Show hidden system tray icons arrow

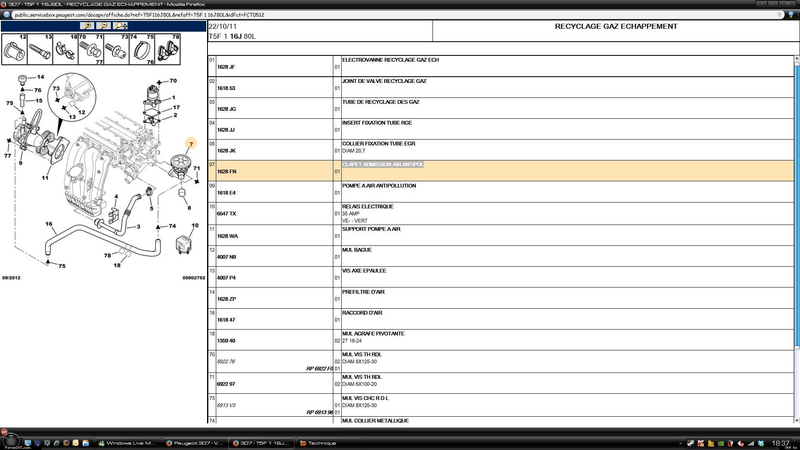[x=680, y=443]
